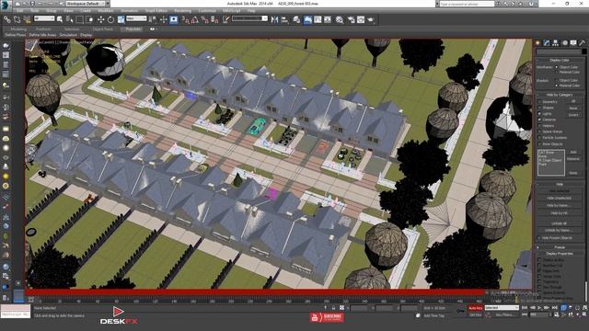Open the Curve Editor from toolbar

[x=318, y=19]
